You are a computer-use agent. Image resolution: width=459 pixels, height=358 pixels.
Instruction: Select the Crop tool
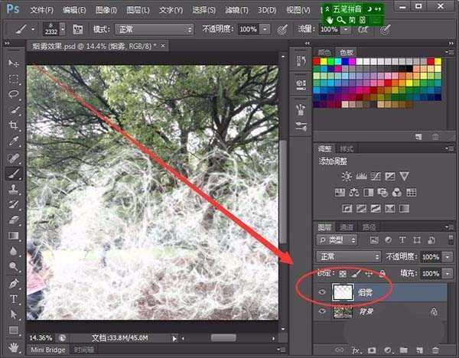(14, 125)
